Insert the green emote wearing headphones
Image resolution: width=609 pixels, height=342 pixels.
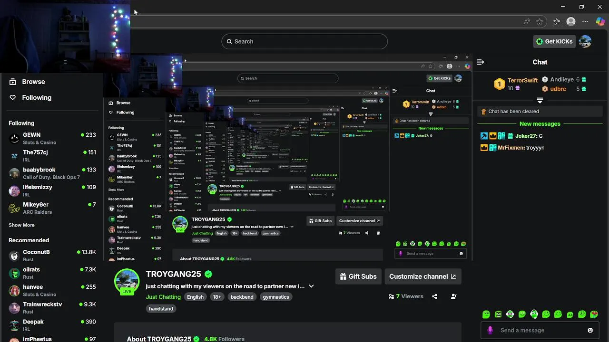click(534, 314)
